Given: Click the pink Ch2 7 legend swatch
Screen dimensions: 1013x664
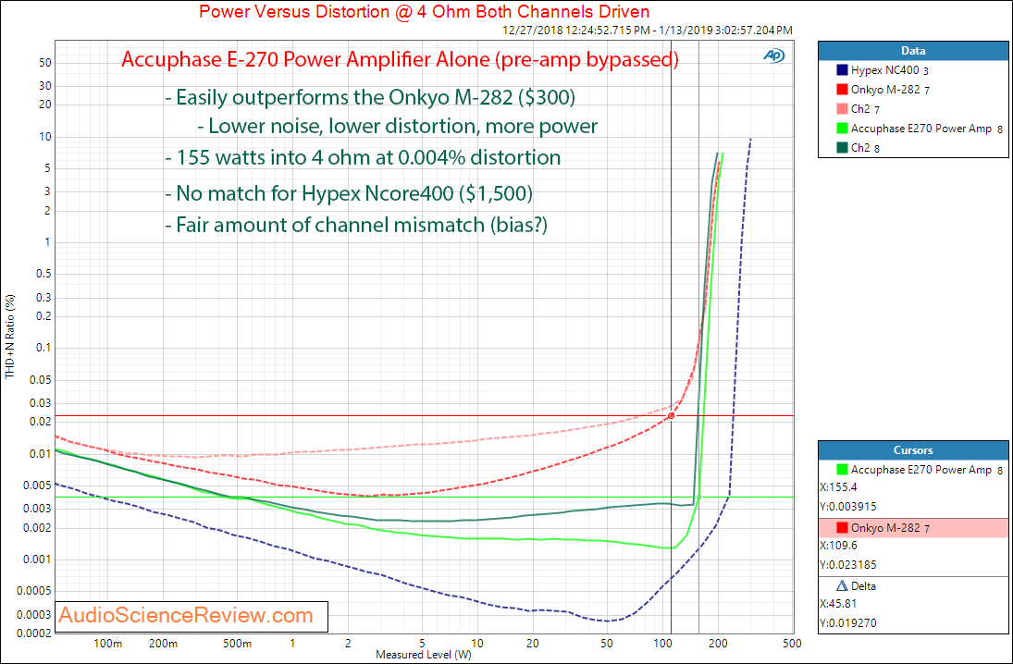Looking at the screenshot, I should [x=842, y=109].
